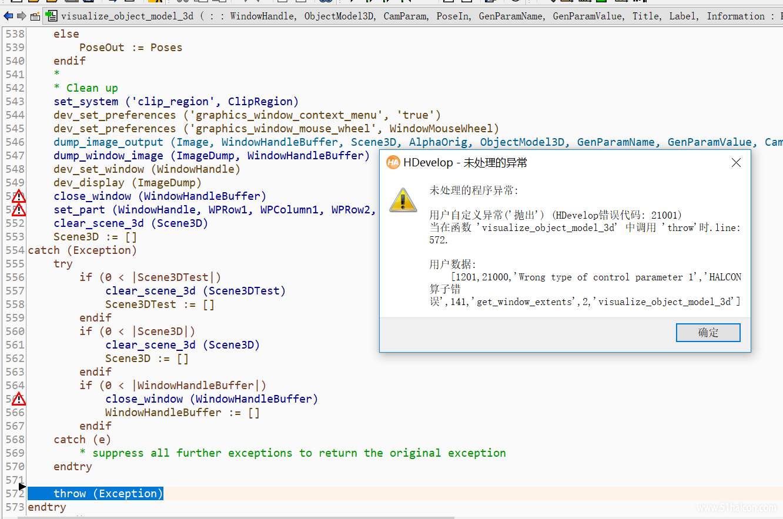Click the HDevelop logo in dialog title

[x=393, y=163]
